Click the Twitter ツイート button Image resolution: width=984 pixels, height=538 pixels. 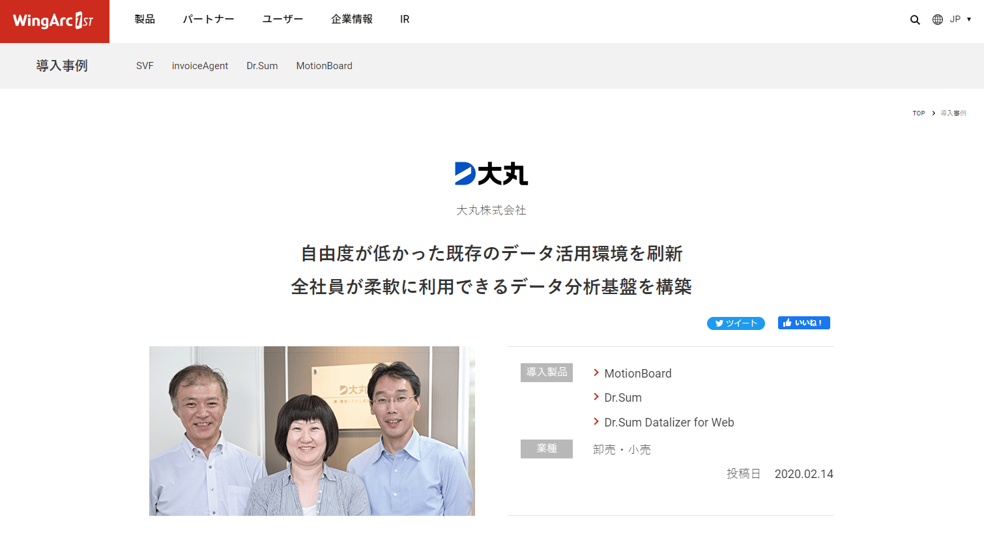tap(736, 323)
